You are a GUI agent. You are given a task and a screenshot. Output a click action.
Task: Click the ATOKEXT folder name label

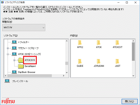click(x=118, y=47)
